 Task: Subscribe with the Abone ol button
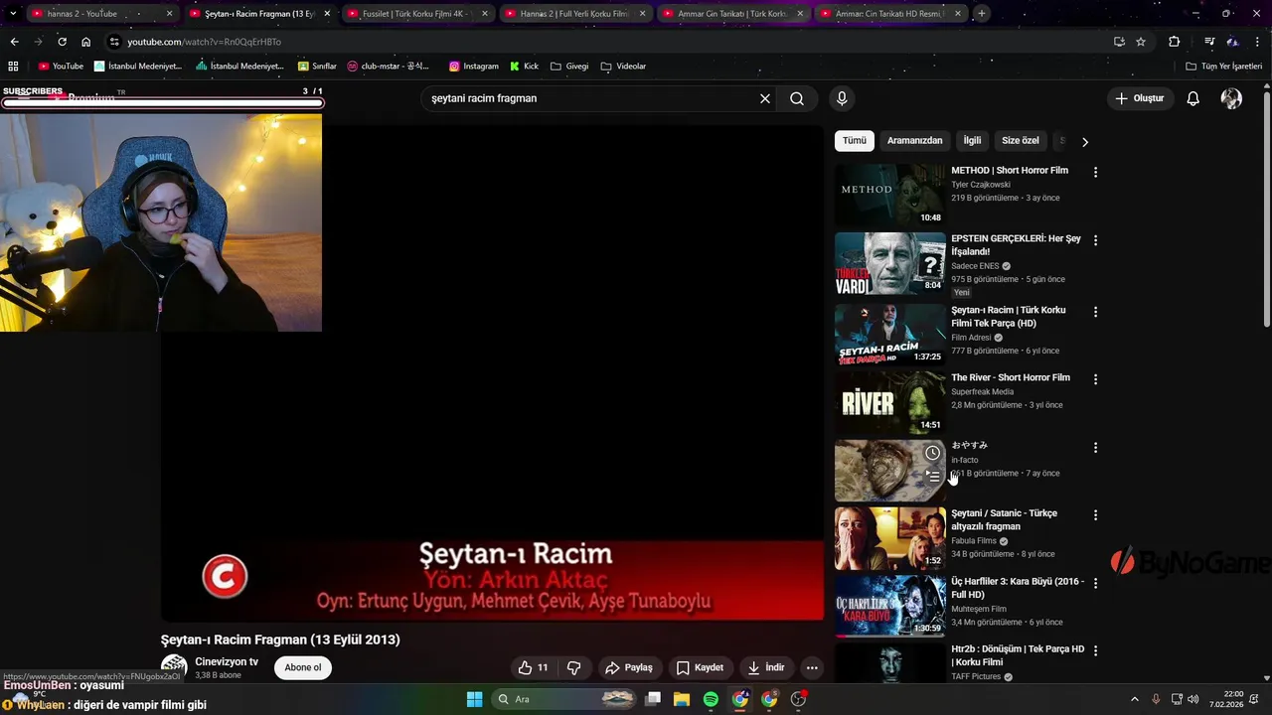[303, 667]
